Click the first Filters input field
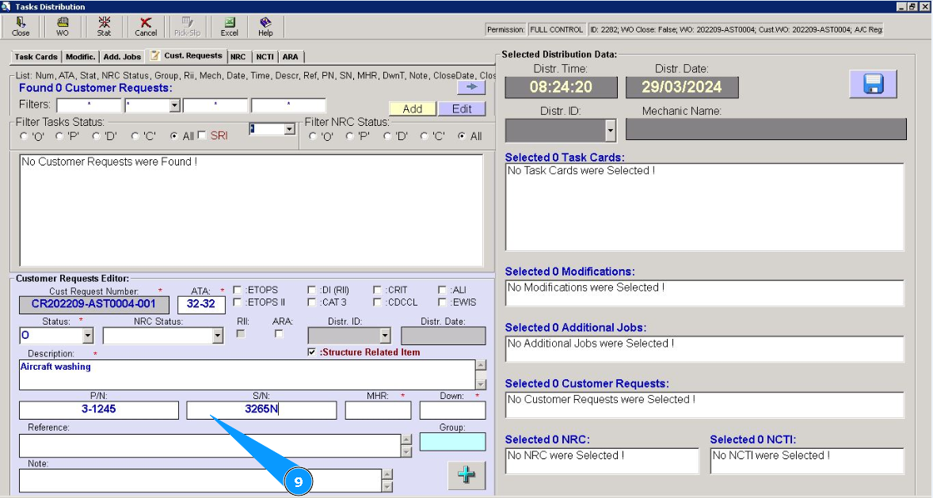The image size is (933, 498). (x=89, y=105)
